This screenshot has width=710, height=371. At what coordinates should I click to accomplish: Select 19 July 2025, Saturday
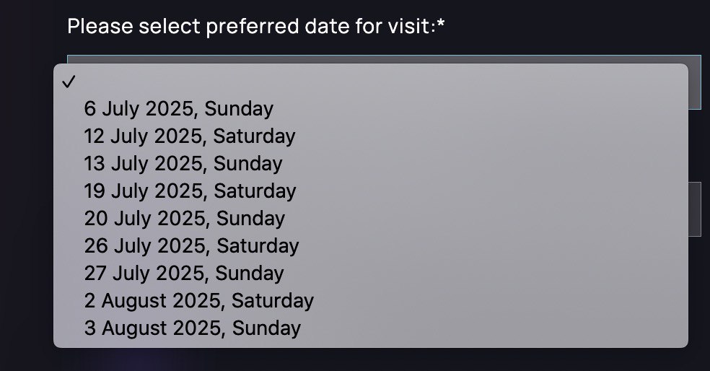point(190,191)
